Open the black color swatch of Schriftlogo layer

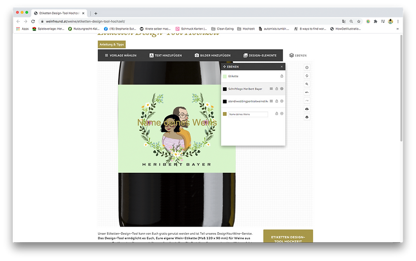coord(225,89)
